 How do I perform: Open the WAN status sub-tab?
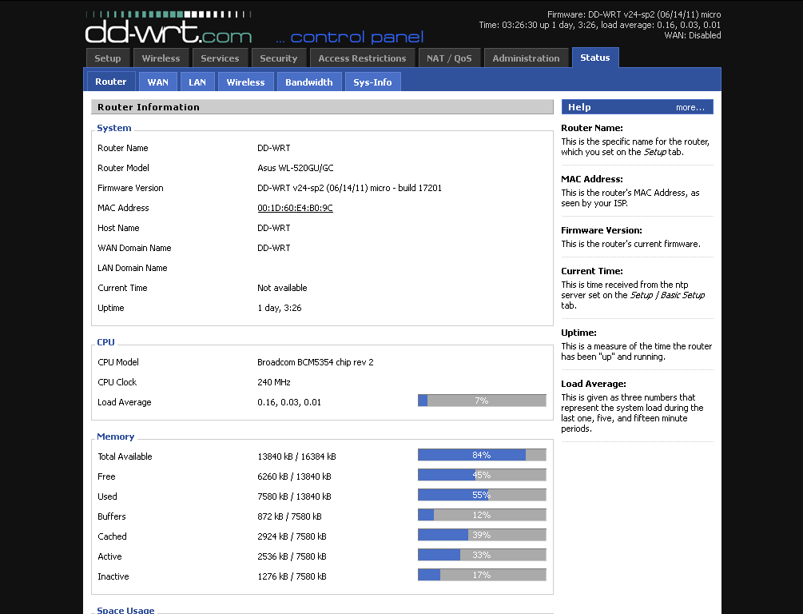coord(157,82)
